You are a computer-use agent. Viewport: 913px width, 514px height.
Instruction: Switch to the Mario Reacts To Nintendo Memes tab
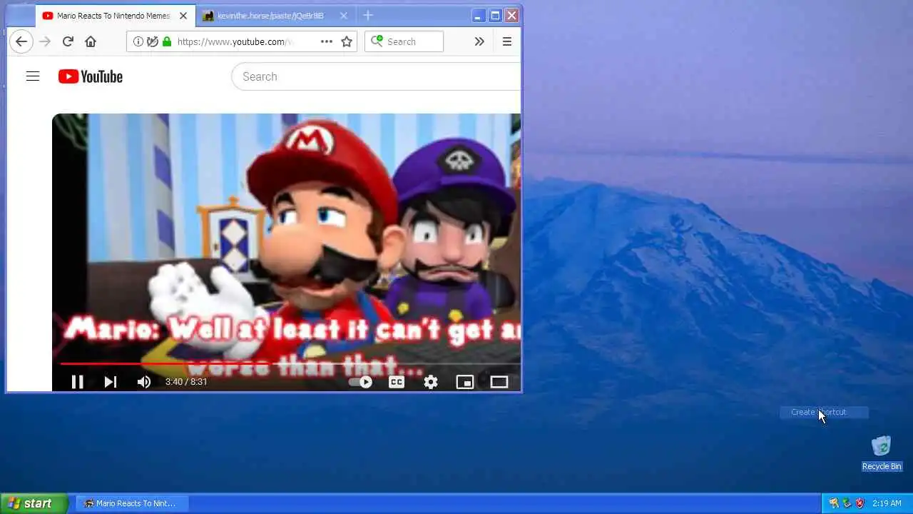(115, 16)
